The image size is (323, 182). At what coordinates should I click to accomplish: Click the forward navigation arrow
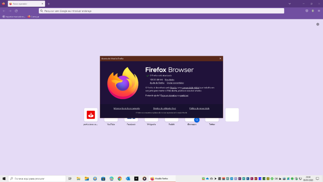pos(10,11)
